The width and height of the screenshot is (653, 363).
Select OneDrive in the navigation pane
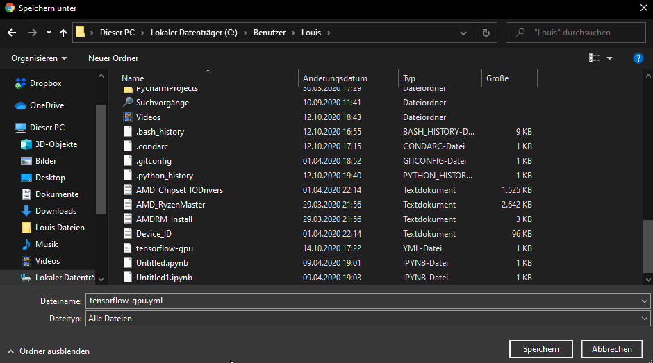(x=47, y=105)
